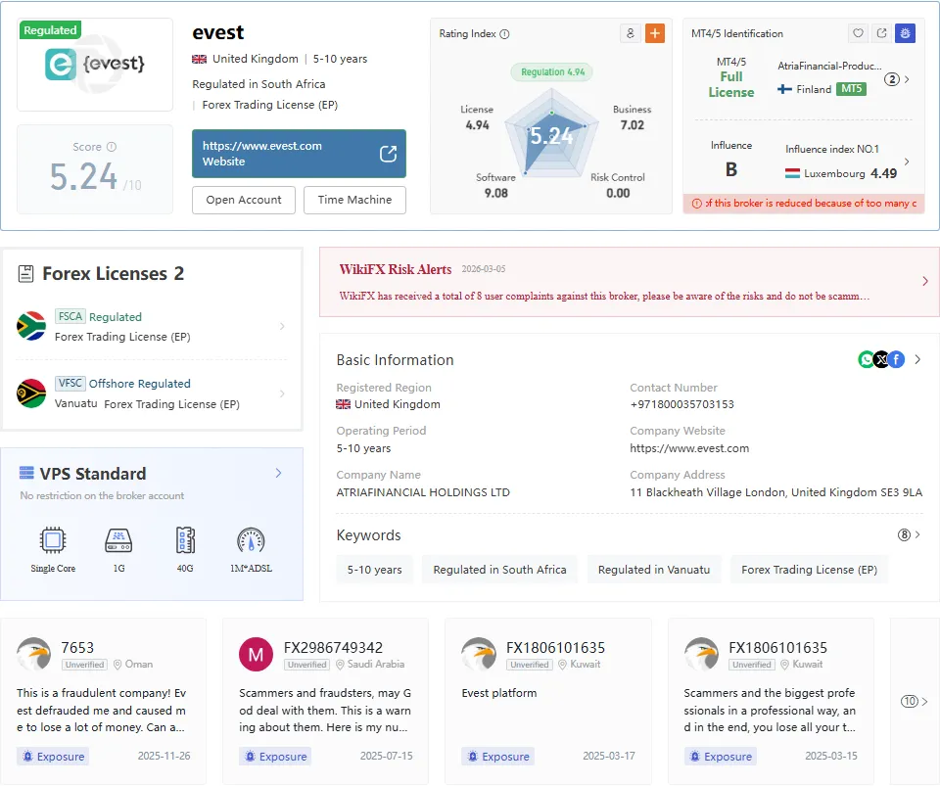Click the heart favorite icon

point(858,33)
